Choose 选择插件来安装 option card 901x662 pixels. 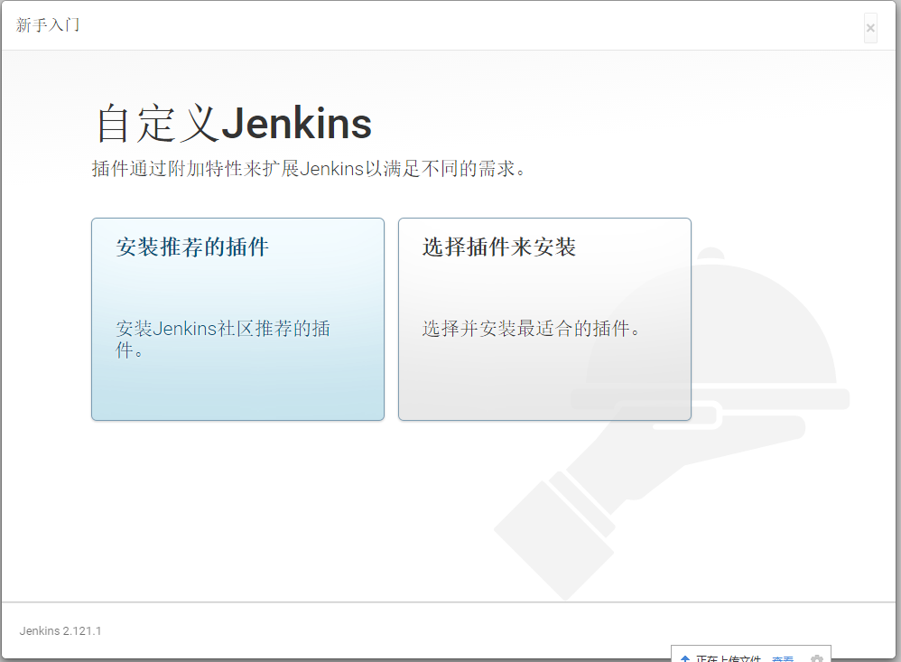(544, 319)
